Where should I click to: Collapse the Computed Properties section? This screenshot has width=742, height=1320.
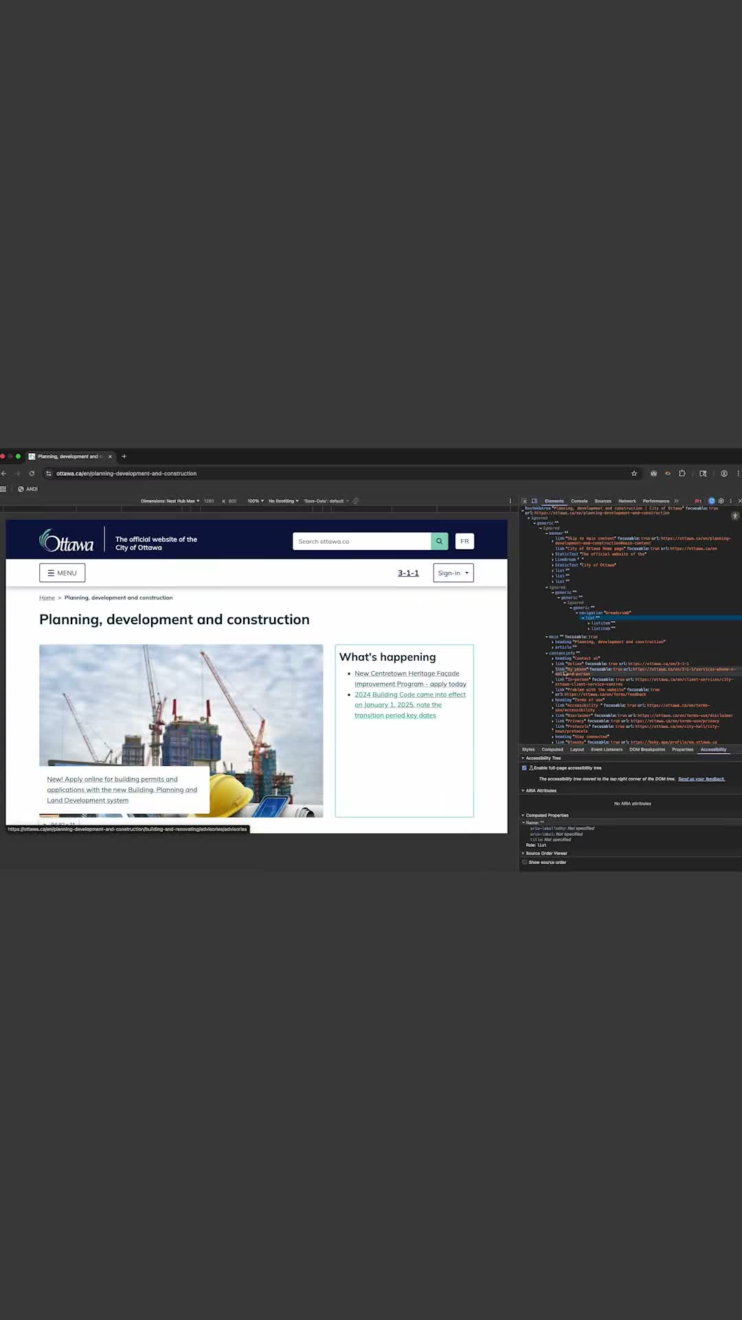(x=523, y=815)
